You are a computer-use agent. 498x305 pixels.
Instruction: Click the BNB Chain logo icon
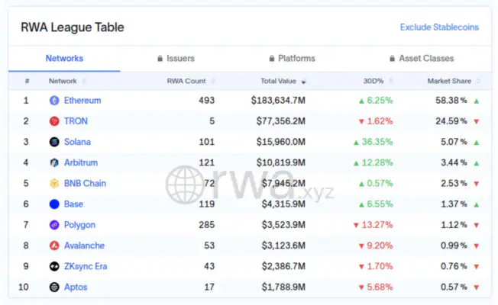54,183
